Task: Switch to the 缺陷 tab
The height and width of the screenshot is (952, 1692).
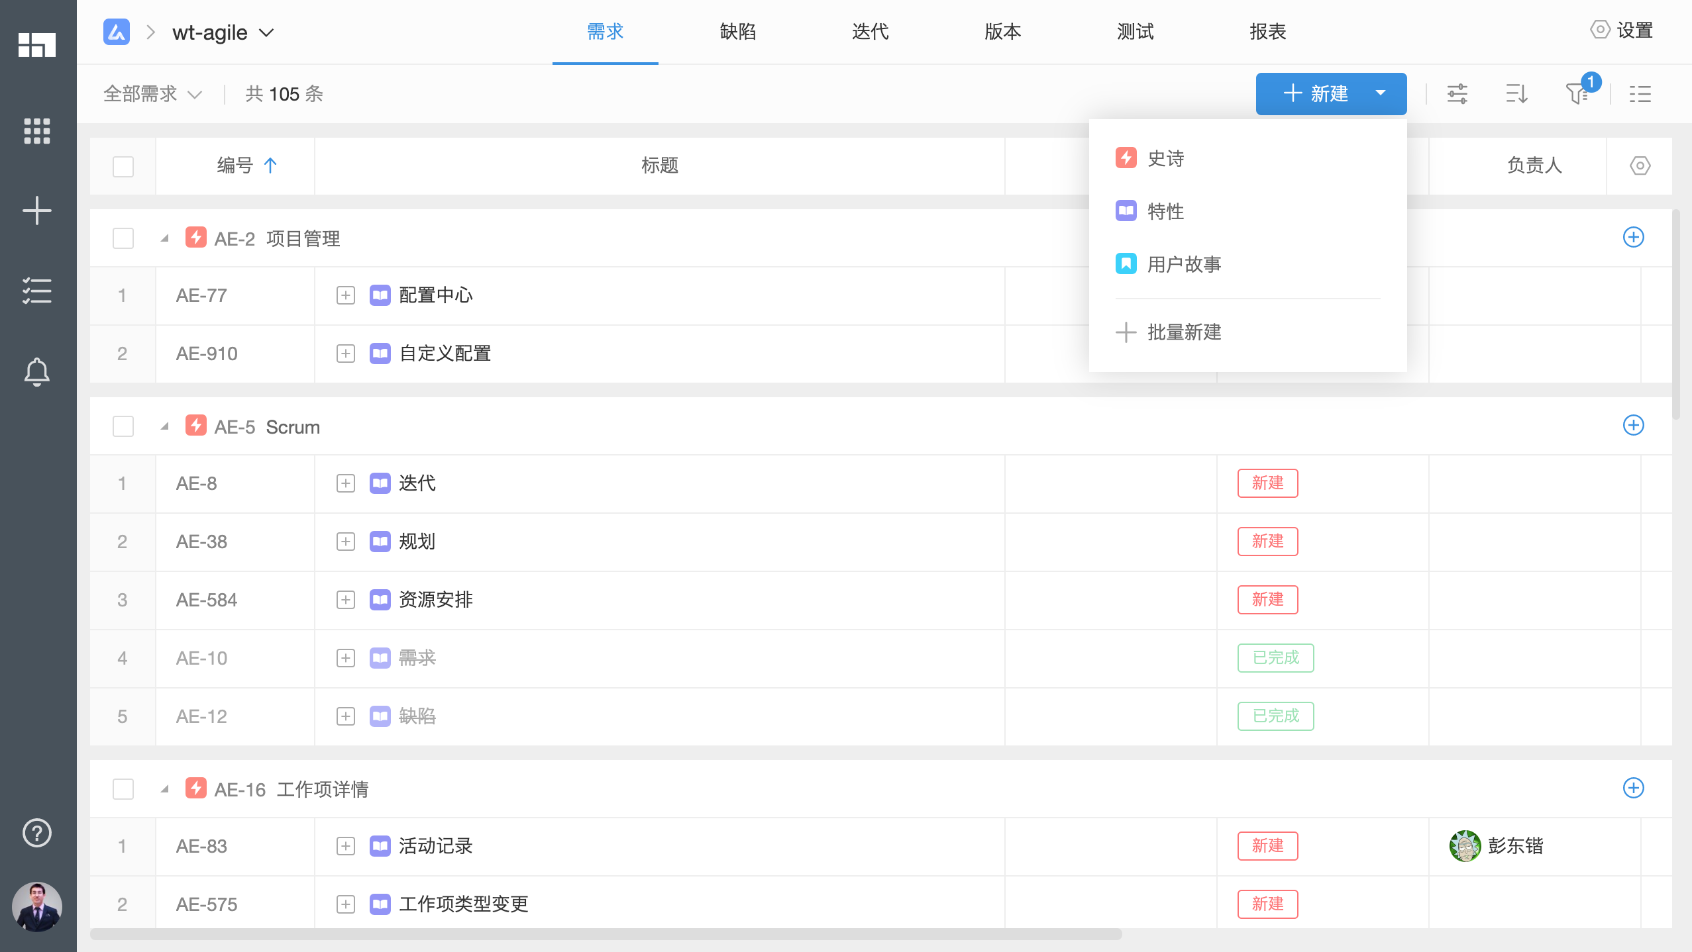Action: pyautogui.click(x=737, y=32)
